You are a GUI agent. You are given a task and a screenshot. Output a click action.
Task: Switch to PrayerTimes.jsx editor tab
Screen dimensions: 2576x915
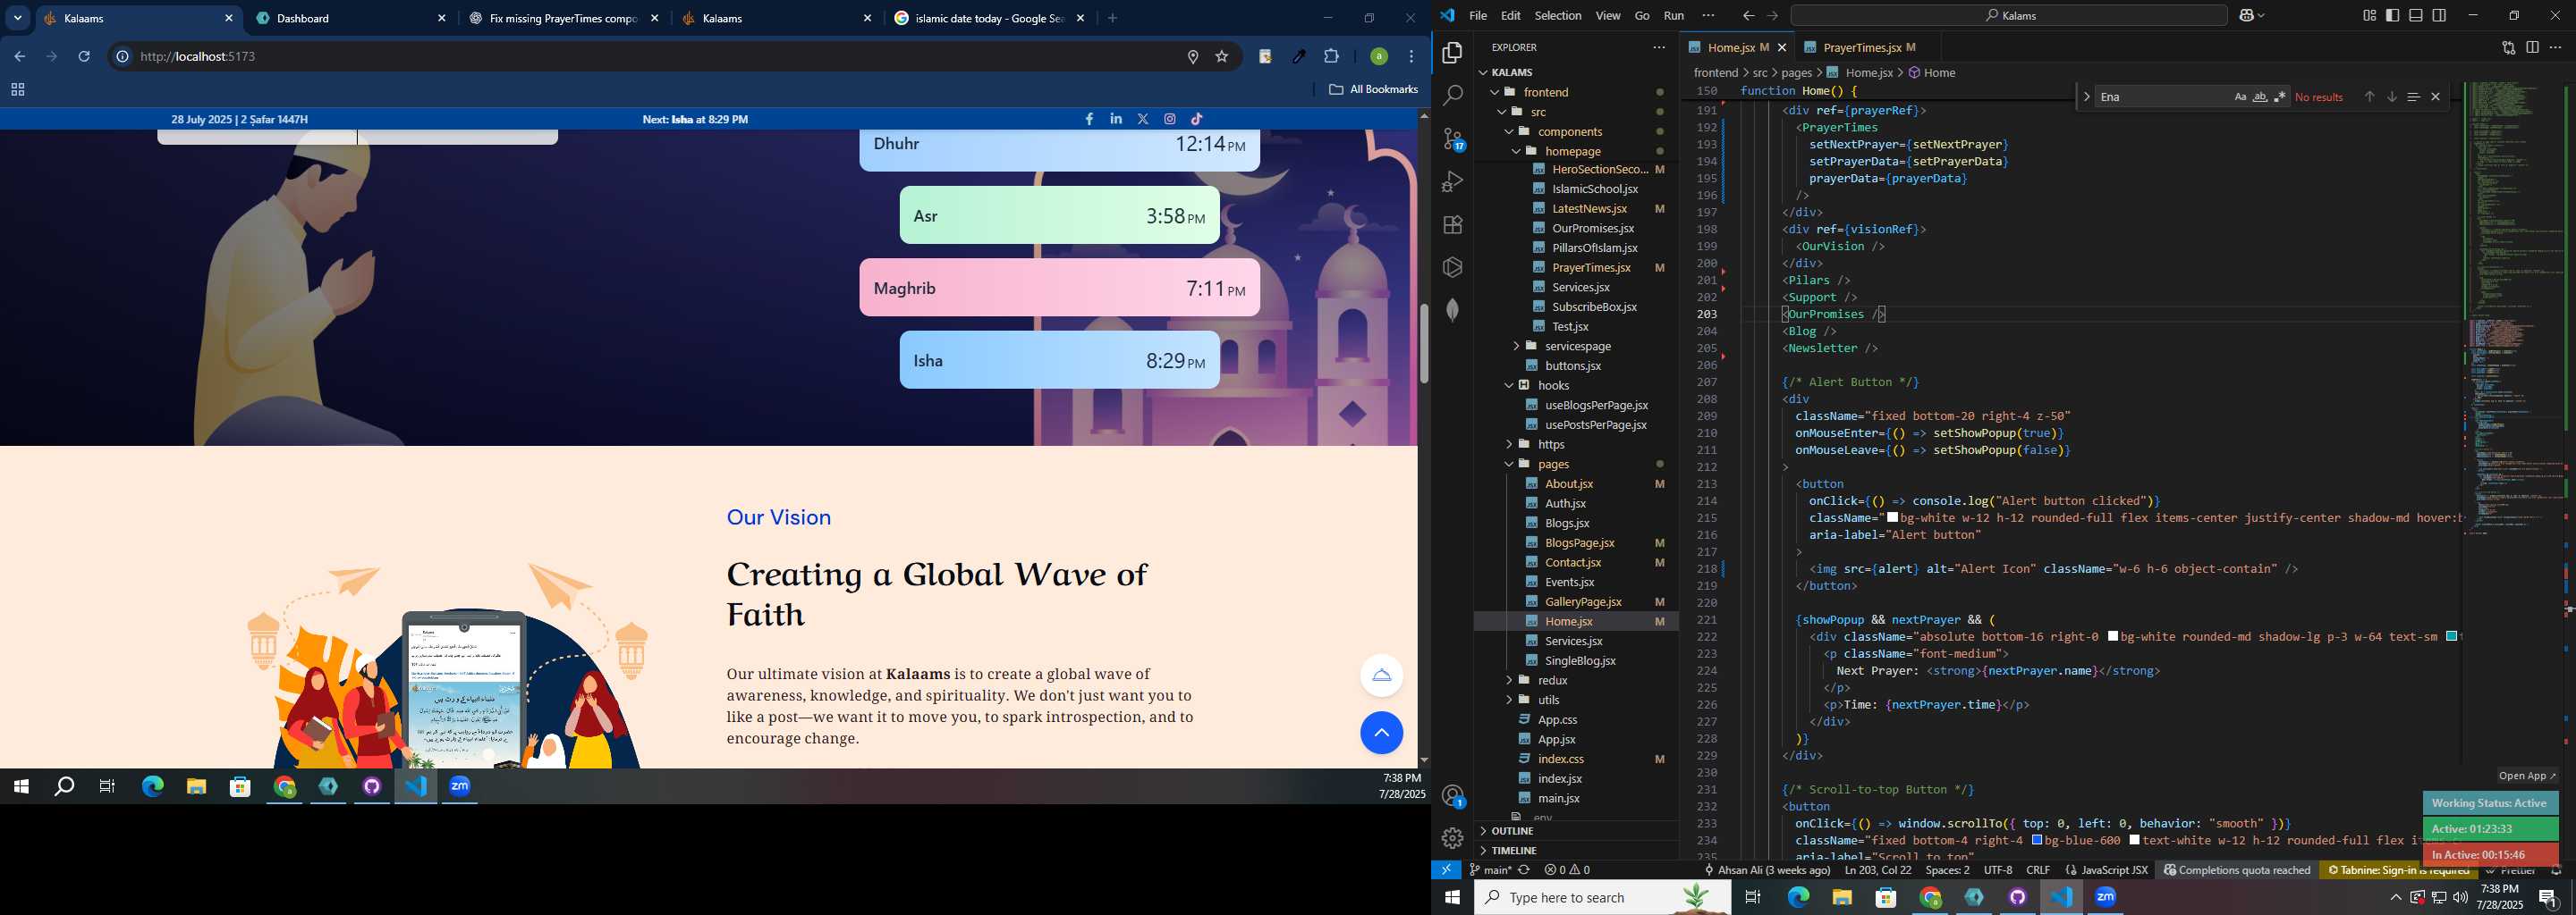[x=1867, y=47]
